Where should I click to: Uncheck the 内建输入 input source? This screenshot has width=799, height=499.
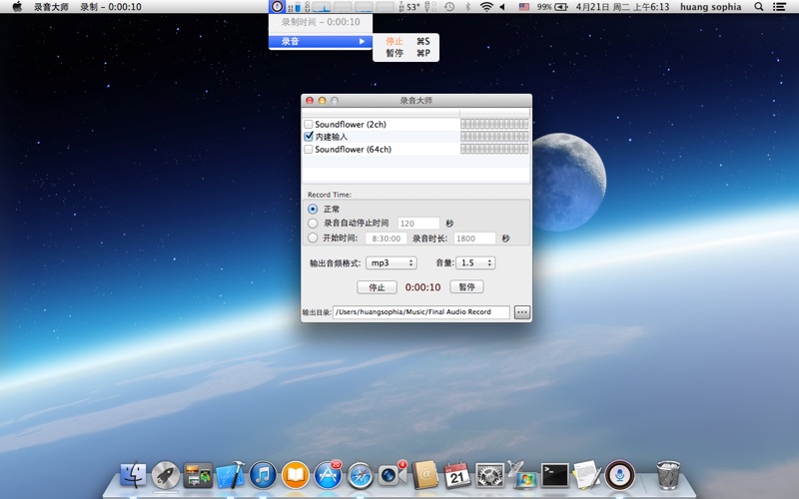coord(309,137)
